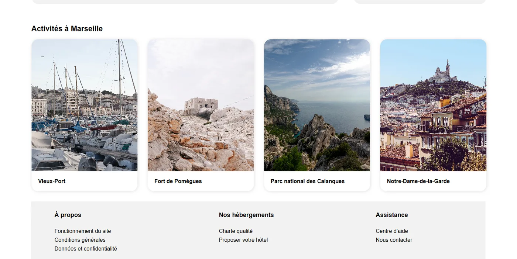Click the Activités à Marseille section heading
The image size is (517, 259).
click(67, 28)
